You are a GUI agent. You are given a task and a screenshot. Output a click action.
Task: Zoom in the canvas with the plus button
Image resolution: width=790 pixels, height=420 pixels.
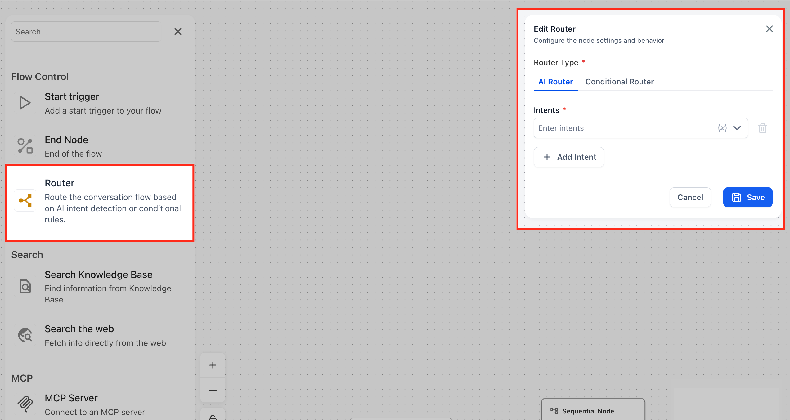(213, 365)
